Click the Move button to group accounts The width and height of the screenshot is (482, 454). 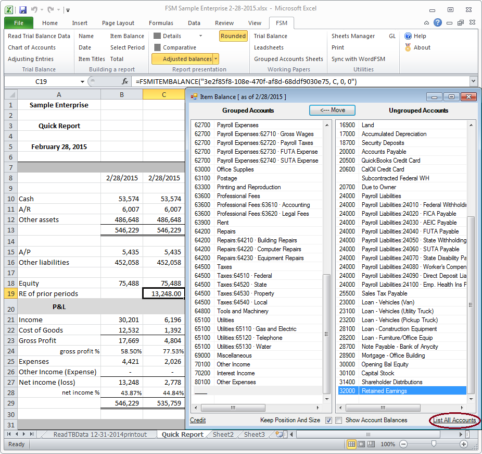point(332,110)
